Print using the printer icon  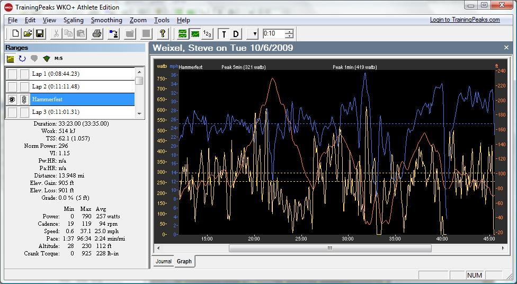point(97,33)
